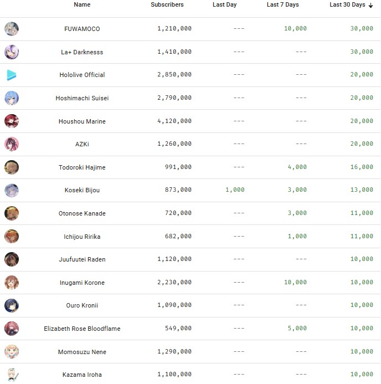Open Inugami Korone's avatar
The width and height of the screenshot is (381, 384).
coord(12,283)
